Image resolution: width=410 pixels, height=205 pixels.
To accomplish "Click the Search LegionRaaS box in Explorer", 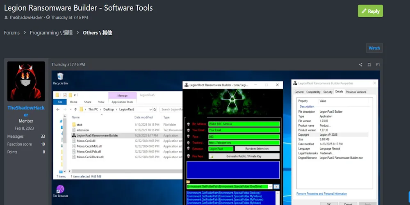I will [171, 109].
